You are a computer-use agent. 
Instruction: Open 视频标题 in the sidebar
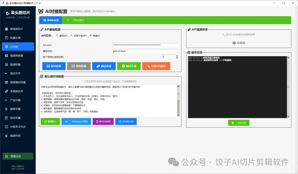point(18,64)
